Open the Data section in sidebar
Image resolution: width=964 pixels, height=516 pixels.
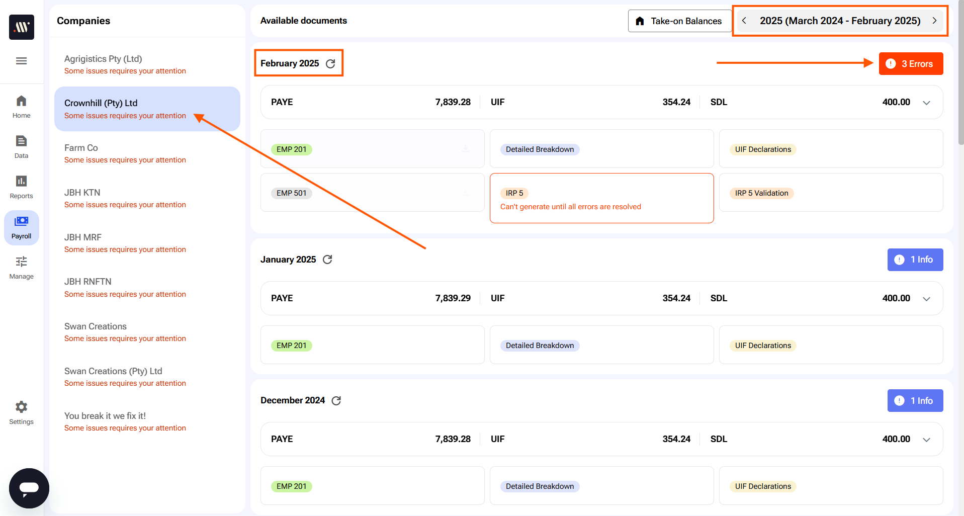[21, 147]
